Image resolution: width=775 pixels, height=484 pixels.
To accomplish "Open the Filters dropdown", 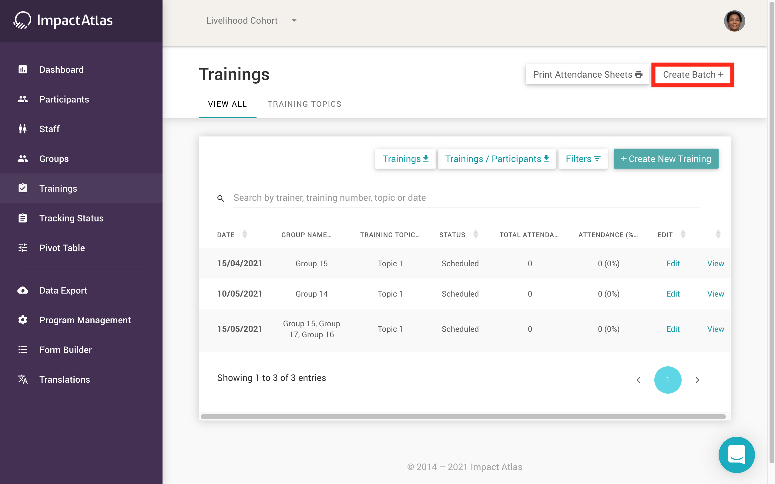I will click(583, 158).
